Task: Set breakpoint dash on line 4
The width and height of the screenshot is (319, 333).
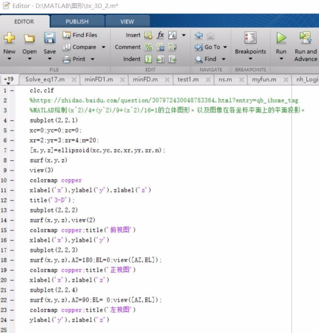Action: pyautogui.click(x=12, y=120)
